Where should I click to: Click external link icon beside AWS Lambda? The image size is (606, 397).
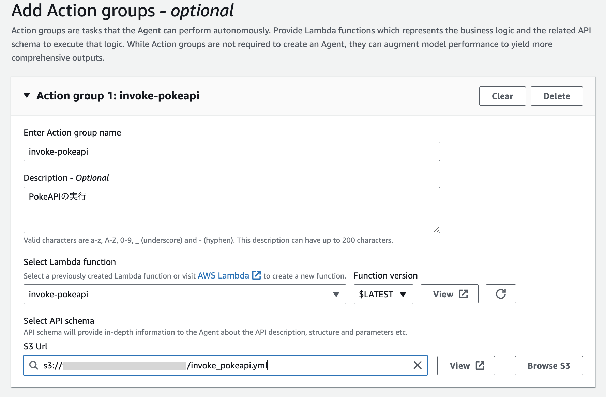click(256, 275)
